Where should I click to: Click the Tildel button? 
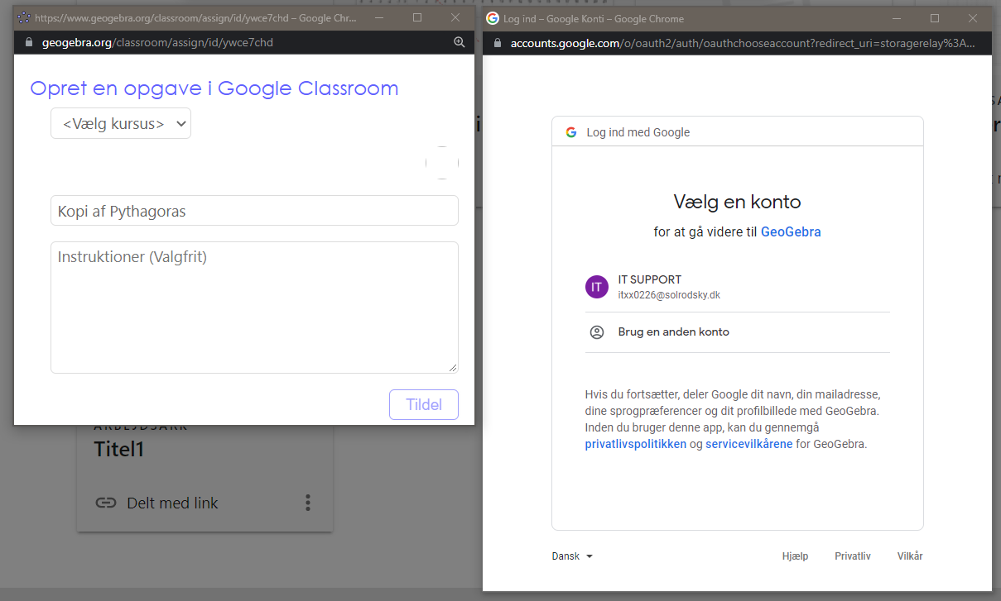(x=423, y=405)
